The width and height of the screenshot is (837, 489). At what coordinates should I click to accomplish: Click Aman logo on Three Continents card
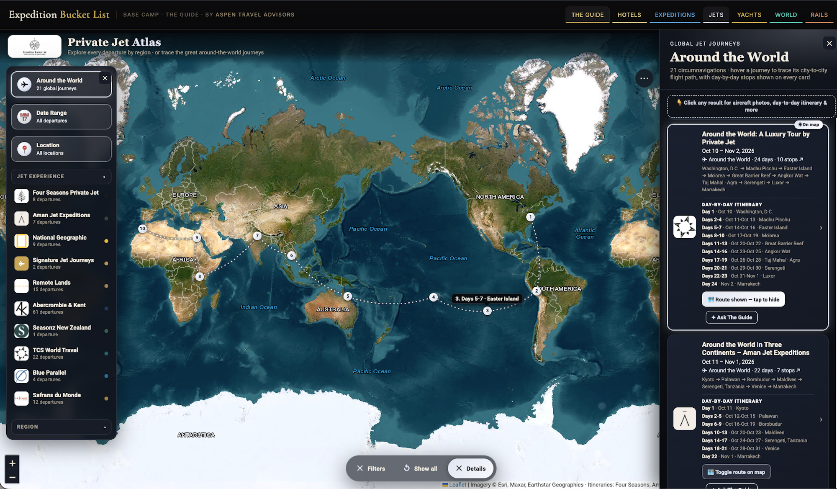point(684,419)
